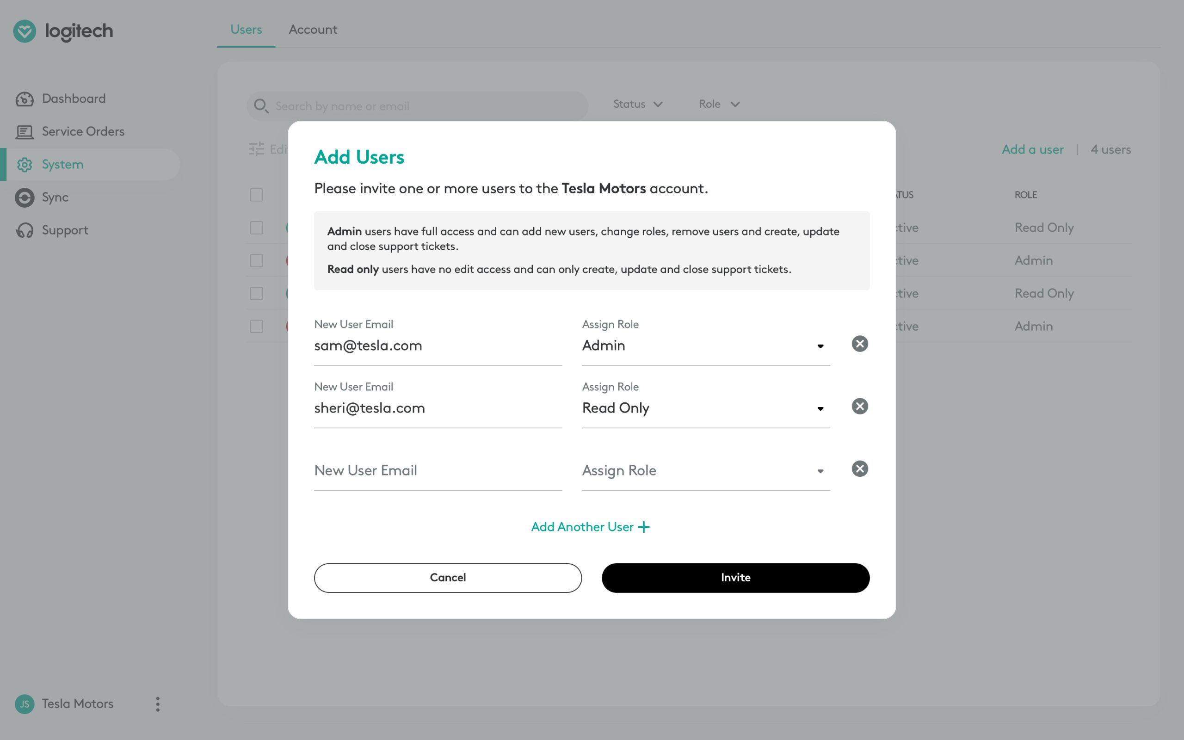Click the search magnifier icon
The width and height of the screenshot is (1184, 740).
pyautogui.click(x=261, y=106)
